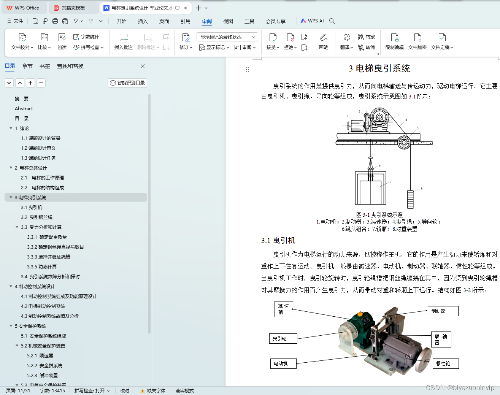Click the paragraph handle beside the heading
This screenshot has width=500, height=395.
coord(248,70)
